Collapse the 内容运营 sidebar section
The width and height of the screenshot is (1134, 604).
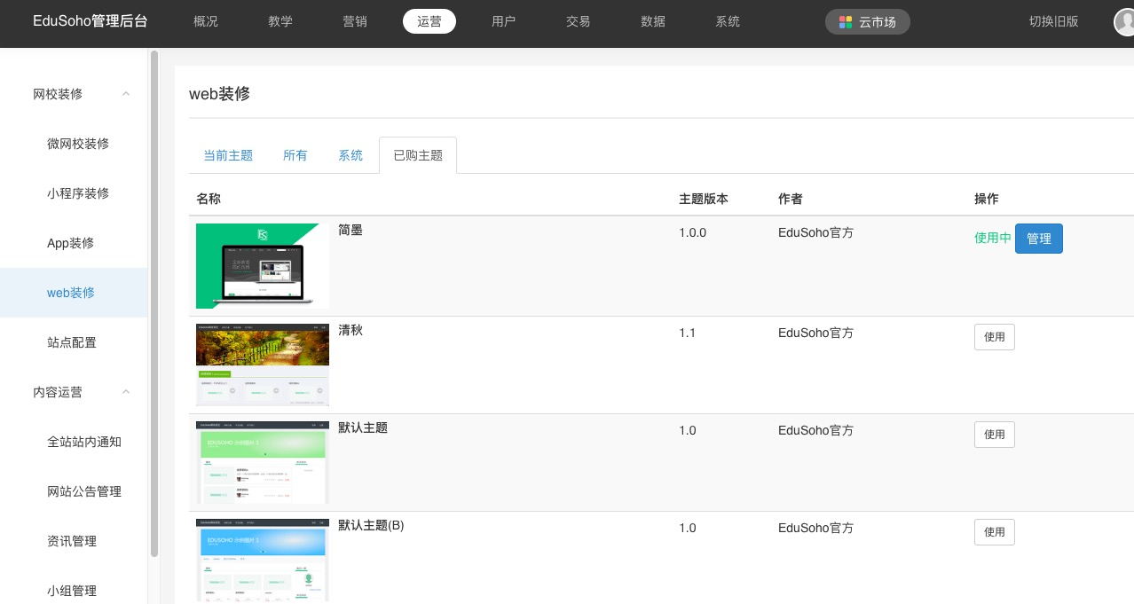[126, 392]
